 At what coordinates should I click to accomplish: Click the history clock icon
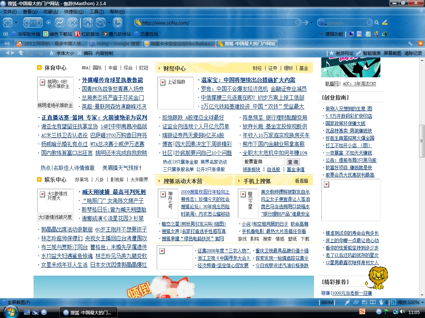[x=117, y=22]
